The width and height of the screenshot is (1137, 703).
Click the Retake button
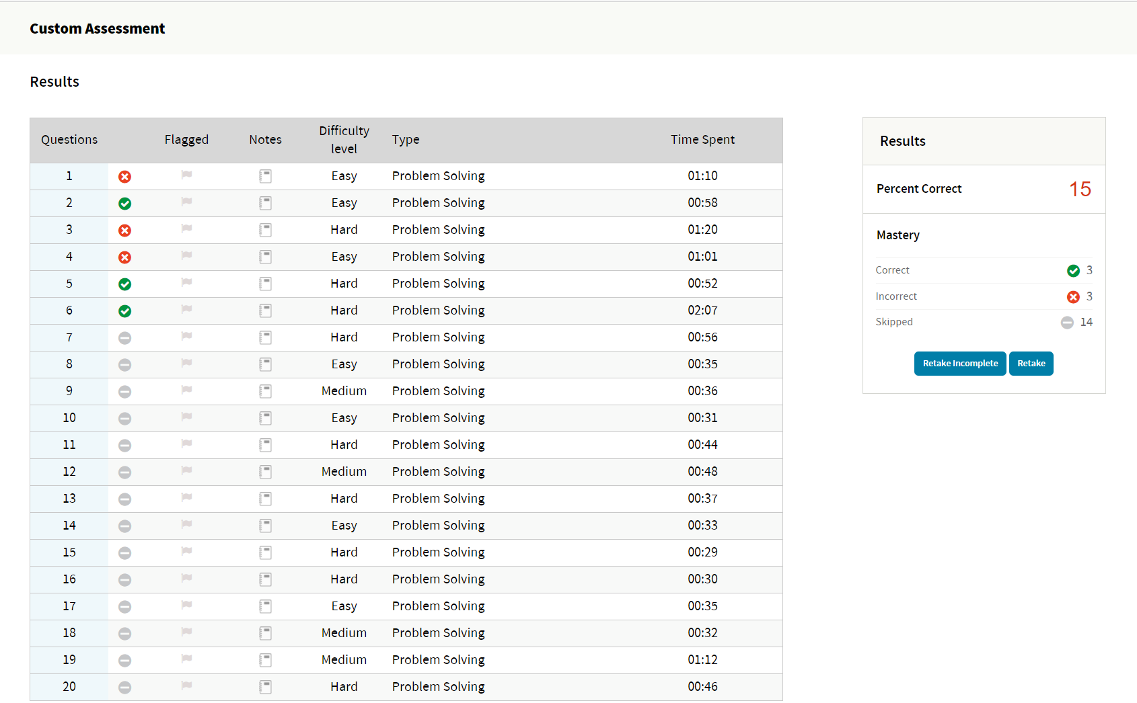[1031, 364]
